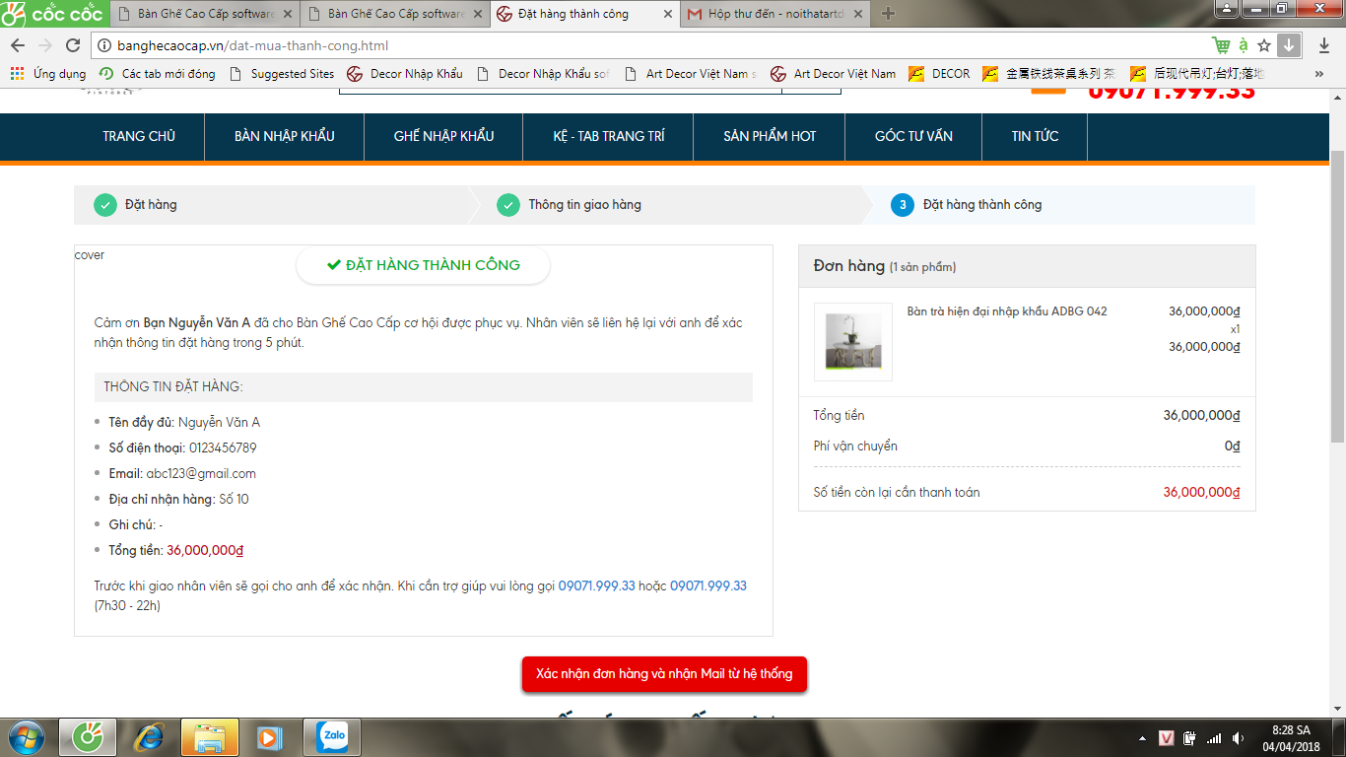Click the browser back arrow

tap(18, 45)
